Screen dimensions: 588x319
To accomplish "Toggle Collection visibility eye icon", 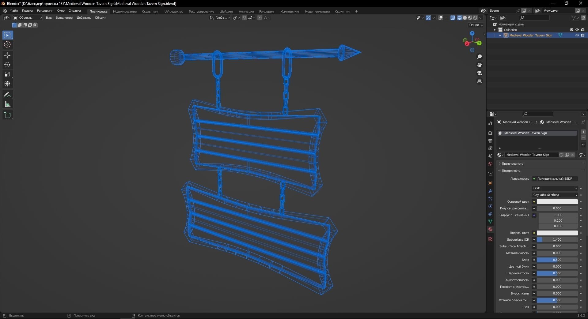I will (577, 30).
